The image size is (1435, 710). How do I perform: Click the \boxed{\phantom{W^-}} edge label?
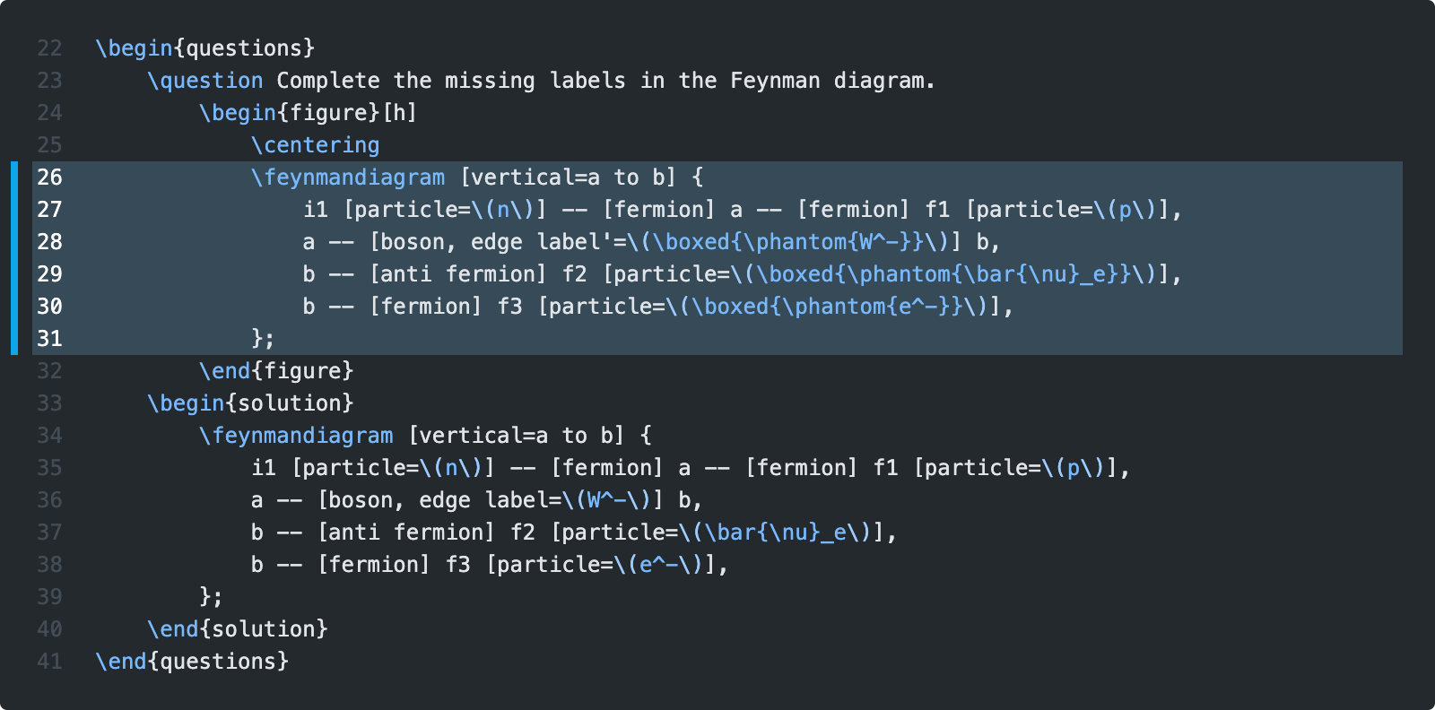(x=794, y=242)
